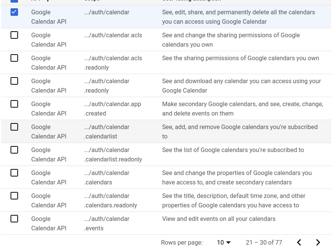
Task: Enable the calendar.events scope checkbox
Action: [x=14, y=219]
